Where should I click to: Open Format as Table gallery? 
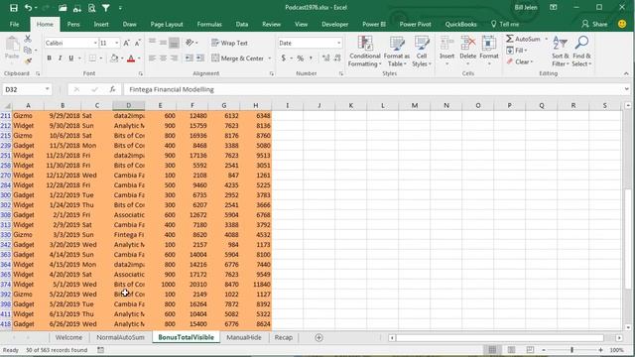coord(397,51)
